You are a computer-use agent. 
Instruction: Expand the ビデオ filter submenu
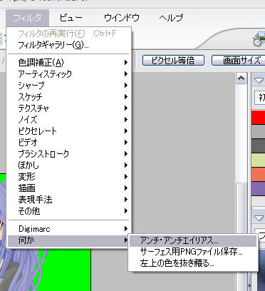coord(69,143)
